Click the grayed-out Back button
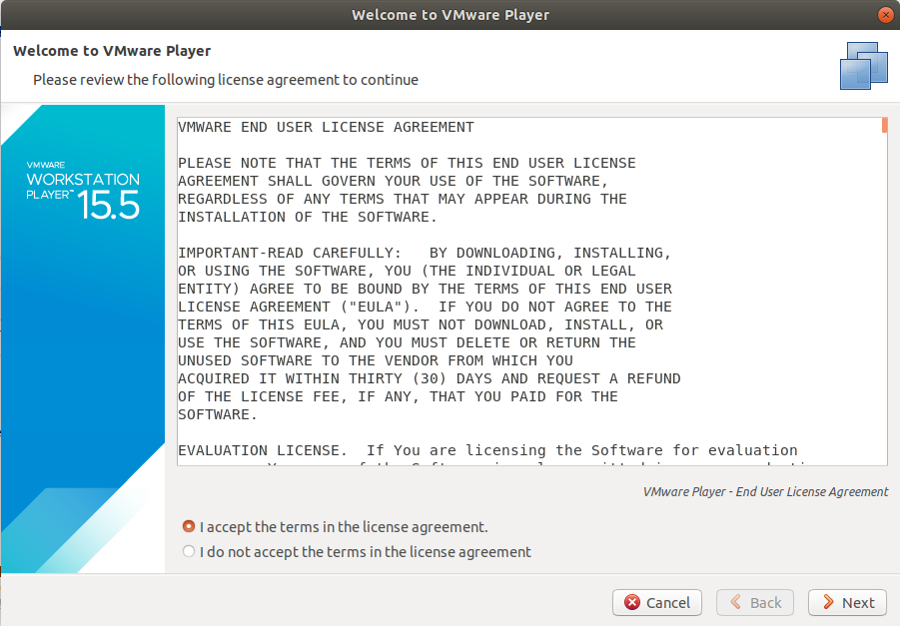 [755, 602]
